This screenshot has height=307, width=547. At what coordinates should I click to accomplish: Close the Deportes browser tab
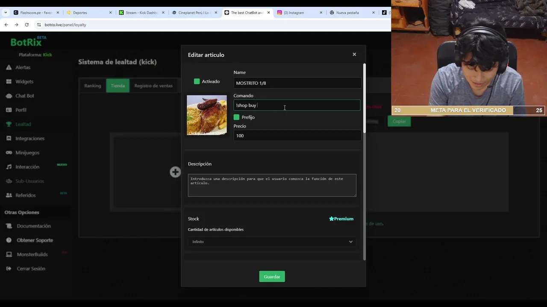pos(110,13)
